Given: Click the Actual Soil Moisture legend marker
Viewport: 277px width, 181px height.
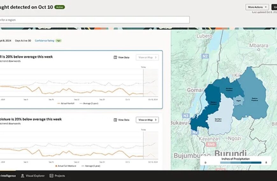Looking at the screenshot, I should [57, 166].
